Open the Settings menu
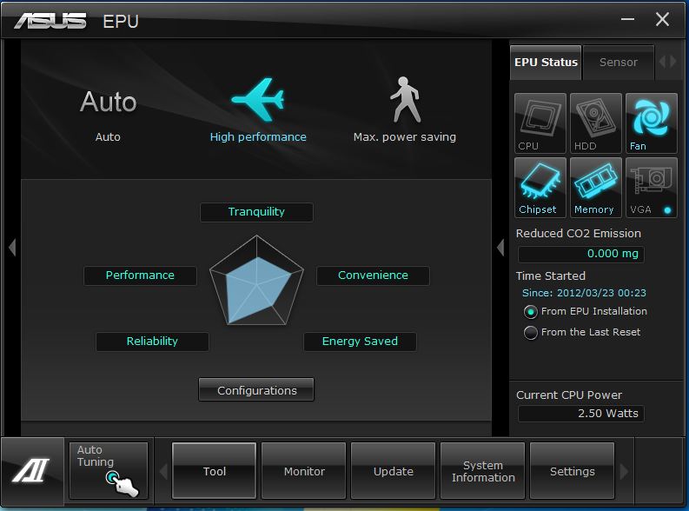The height and width of the screenshot is (511, 689). [572, 470]
